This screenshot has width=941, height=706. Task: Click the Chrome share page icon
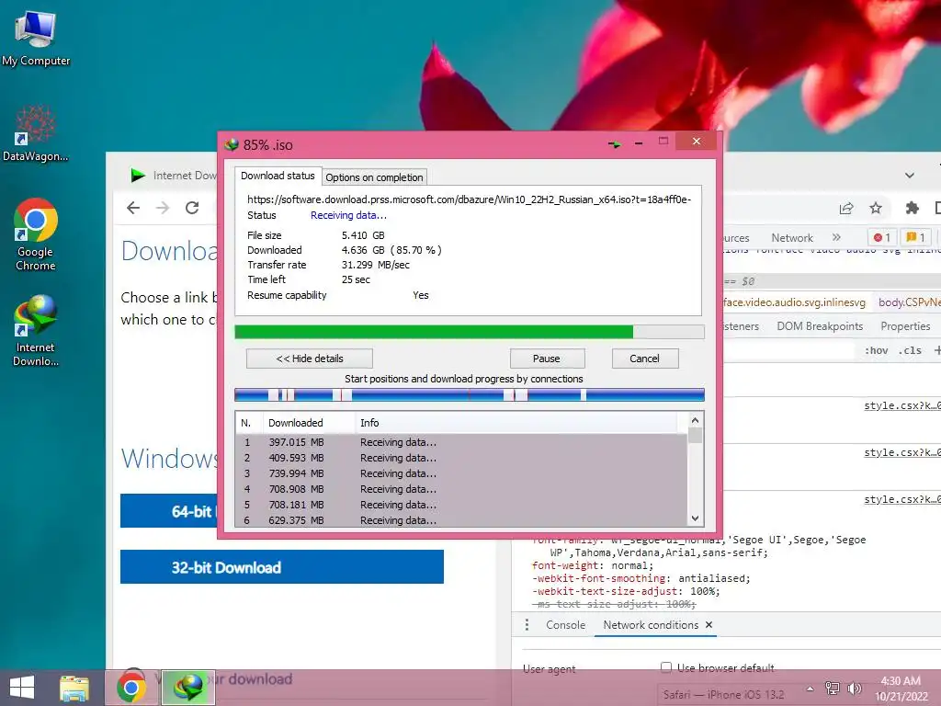pyautogui.click(x=846, y=209)
